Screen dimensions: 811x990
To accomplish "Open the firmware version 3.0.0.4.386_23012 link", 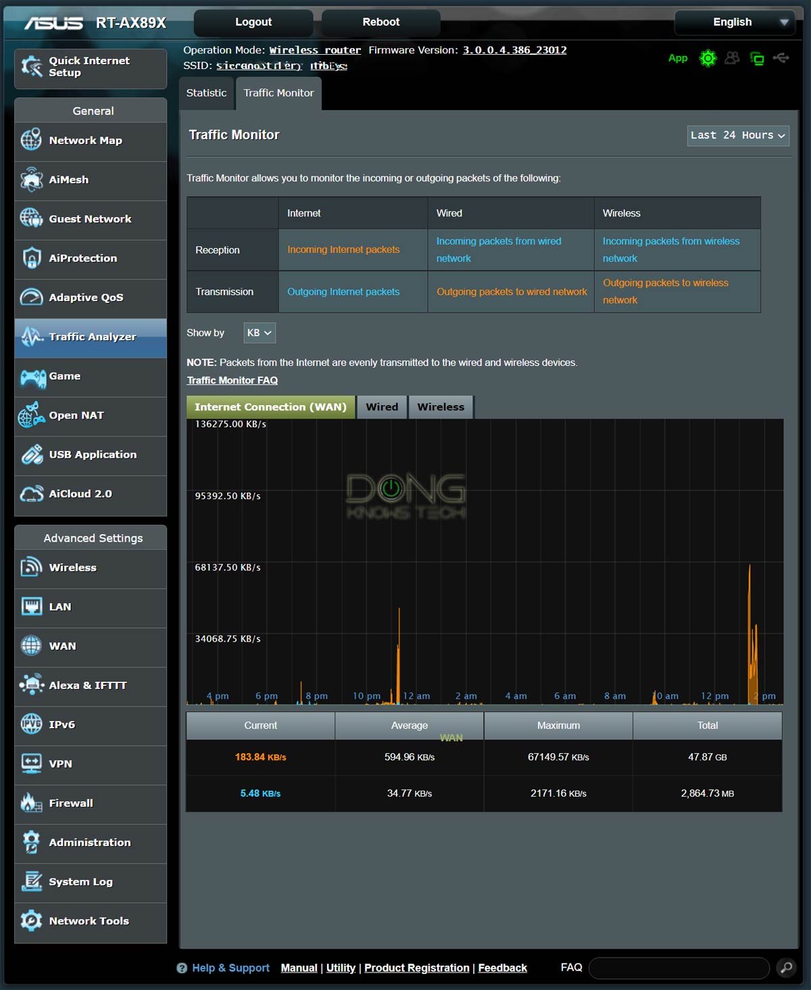I will point(514,50).
